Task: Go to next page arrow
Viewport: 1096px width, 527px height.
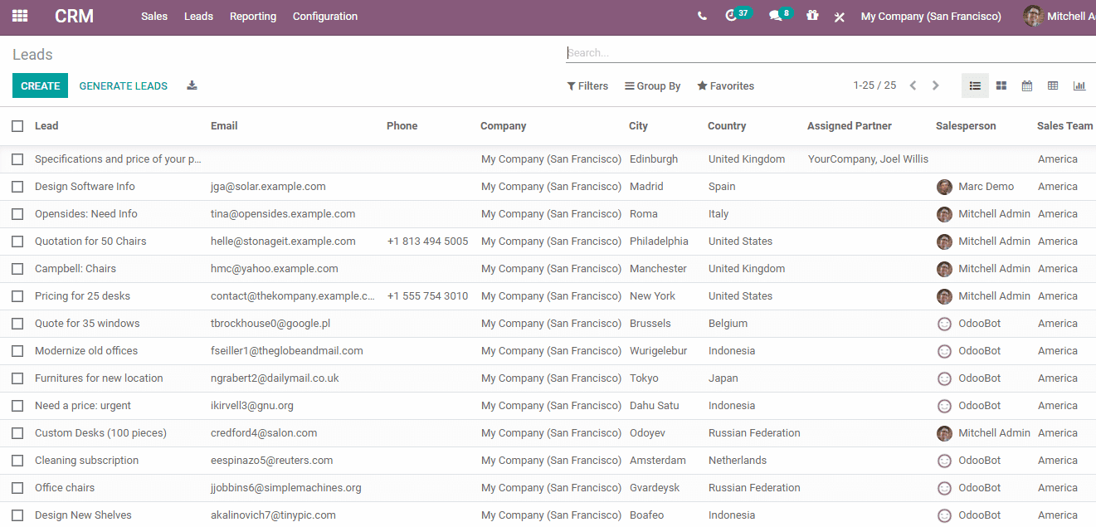Action: [x=936, y=85]
